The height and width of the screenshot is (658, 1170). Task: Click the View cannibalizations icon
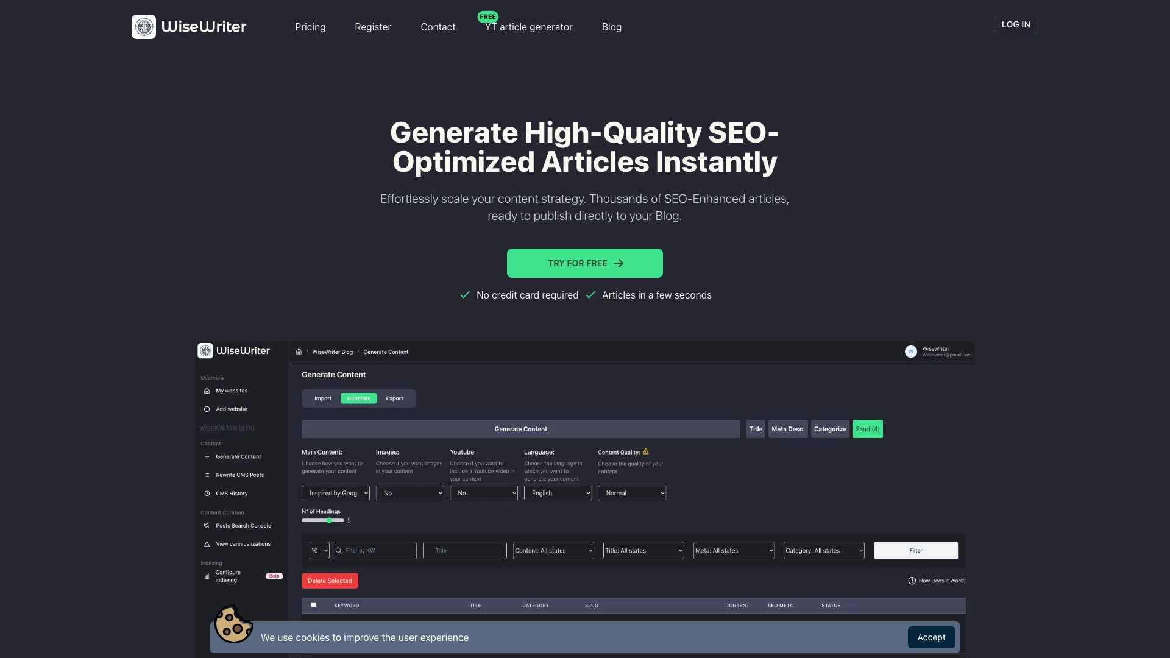(207, 543)
